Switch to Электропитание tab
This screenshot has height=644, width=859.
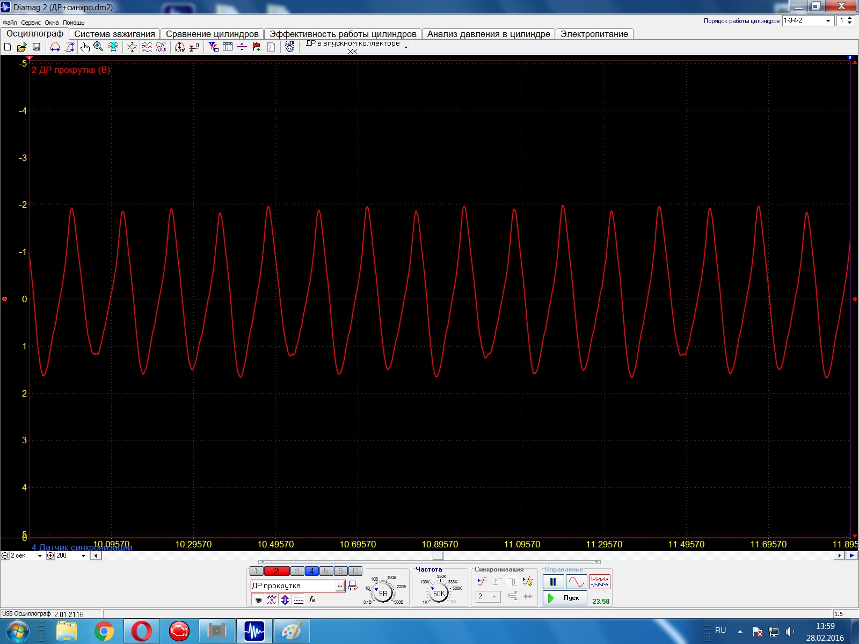tap(594, 34)
